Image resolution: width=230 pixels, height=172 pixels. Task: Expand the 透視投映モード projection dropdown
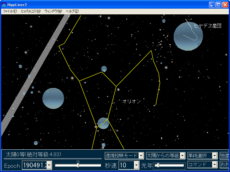click(x=141, y=156)
